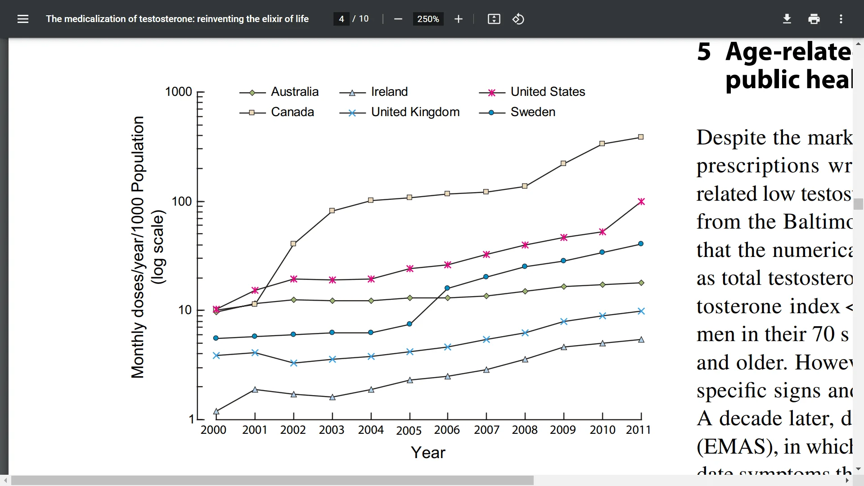This screenshot has height=486, width=864.
Task: Click the United States star marker at 2011
Action: tap(641, 202)
